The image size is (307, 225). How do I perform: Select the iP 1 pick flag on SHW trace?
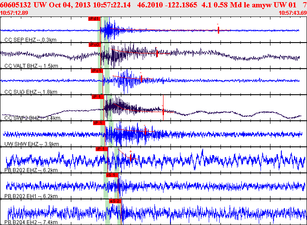(99, 123)
